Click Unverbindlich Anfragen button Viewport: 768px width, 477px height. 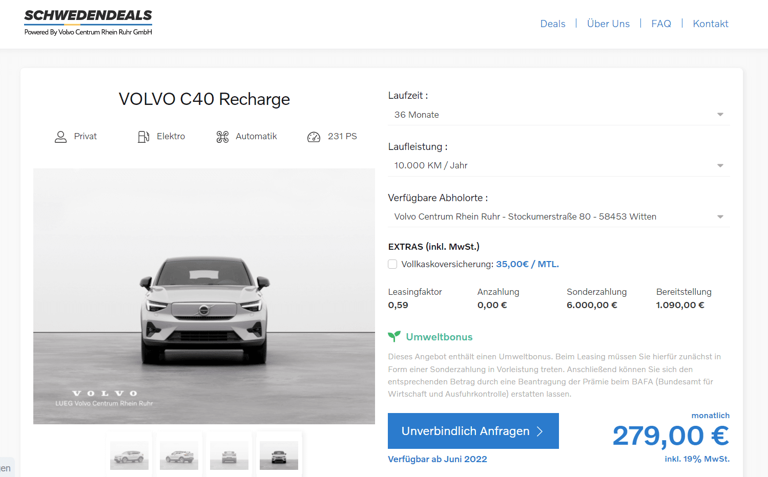(x=473, y=431)
